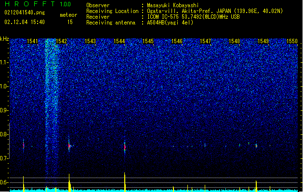303x192 pixels.
Task: Click the Receiving antenna field label
Action: click(111, 23)
